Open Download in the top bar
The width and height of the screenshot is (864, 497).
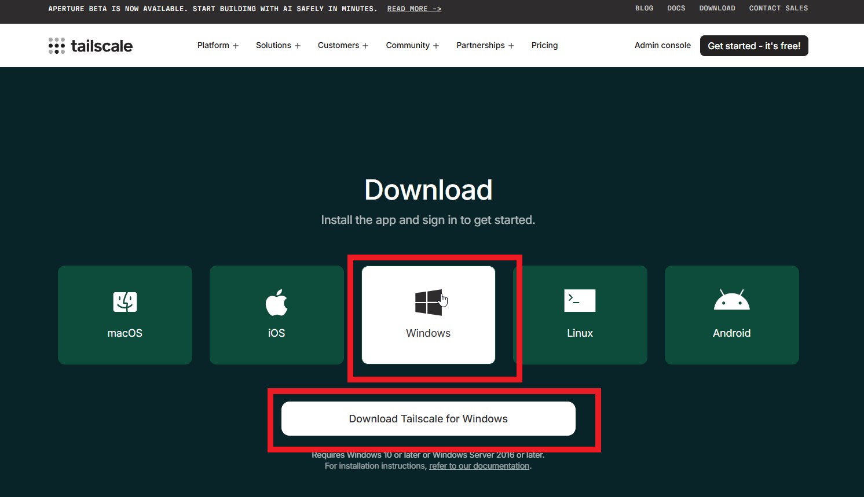coord(717,8)
